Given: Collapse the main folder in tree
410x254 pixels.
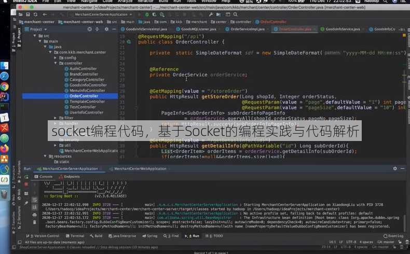Looking at the screenshot, I should point(40,41).
